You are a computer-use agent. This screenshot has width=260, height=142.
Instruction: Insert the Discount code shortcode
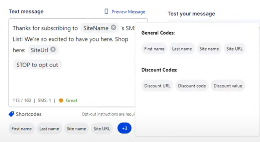192,86
